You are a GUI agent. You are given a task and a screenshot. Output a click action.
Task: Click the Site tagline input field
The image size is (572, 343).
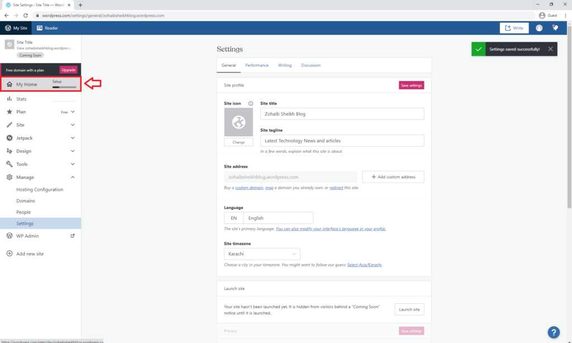[x=342, y=140]
